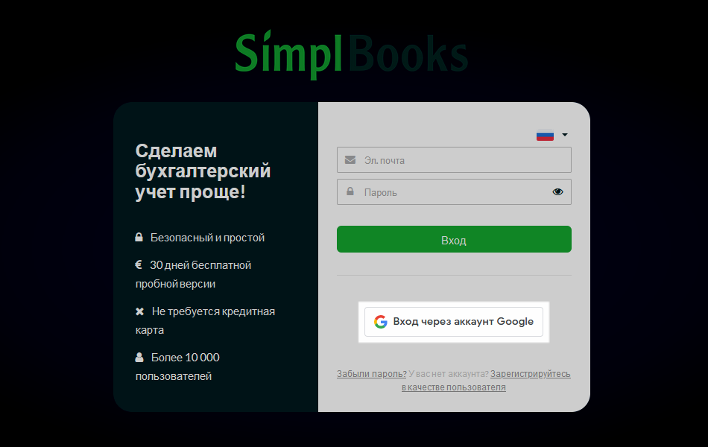The image size is (708, 447).
Task: Click lock icon beside Безопасный и простой
Action: [139, 237]
